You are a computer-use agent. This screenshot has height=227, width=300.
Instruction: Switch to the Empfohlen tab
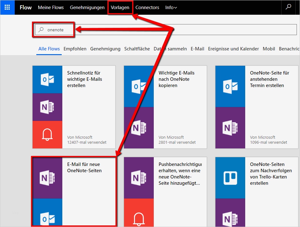(75, 49)
